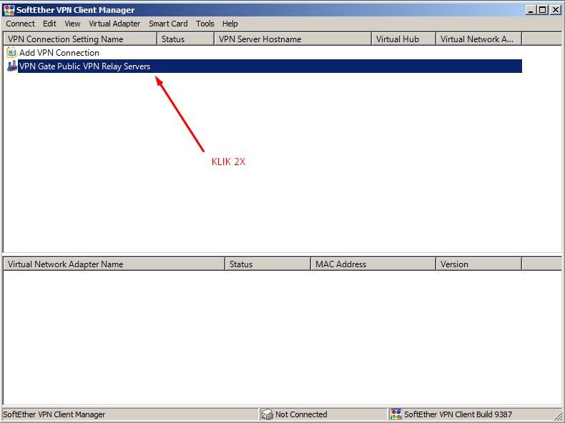This screenshot has width=565, height=423.
Task: Open the Virtual Adapter menu
Action: (x=114, y=24)
